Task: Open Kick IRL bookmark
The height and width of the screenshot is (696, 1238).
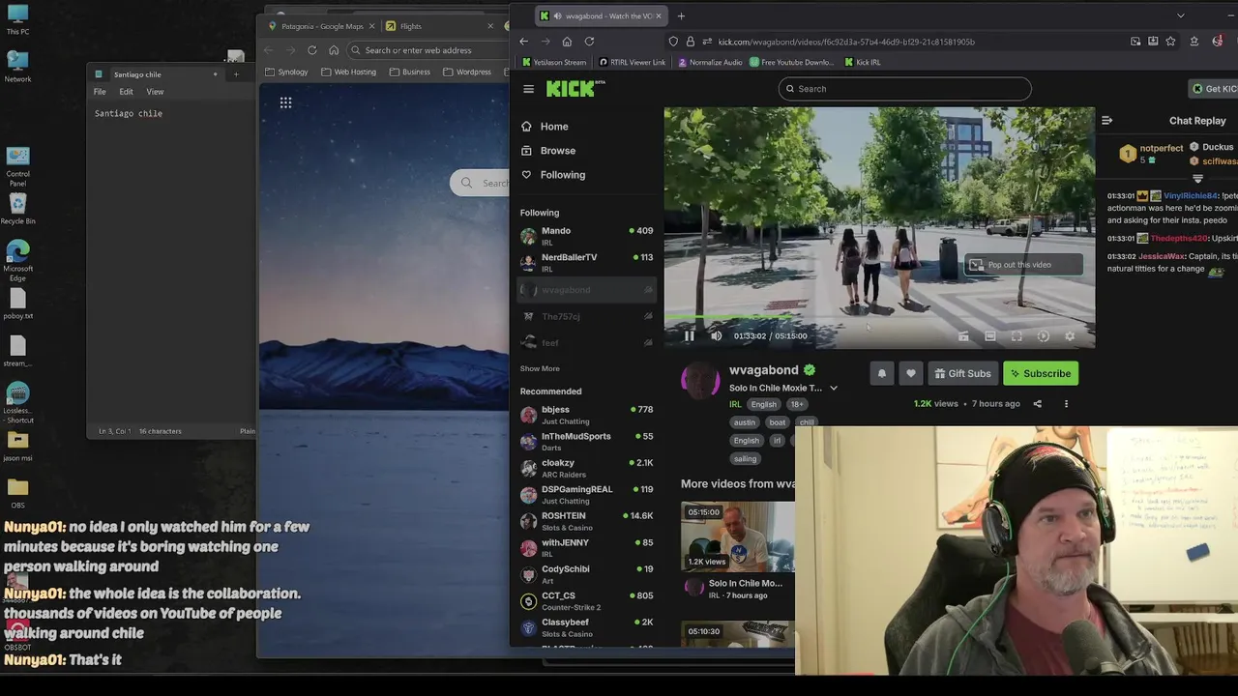Action: click(x=862, y=62)
